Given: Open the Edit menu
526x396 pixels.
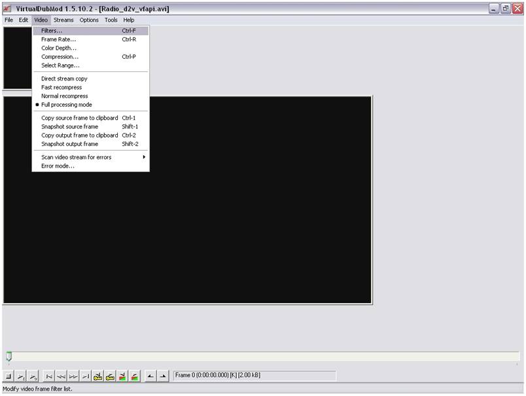Looking at the screenshot, I should tap(23, 20).
